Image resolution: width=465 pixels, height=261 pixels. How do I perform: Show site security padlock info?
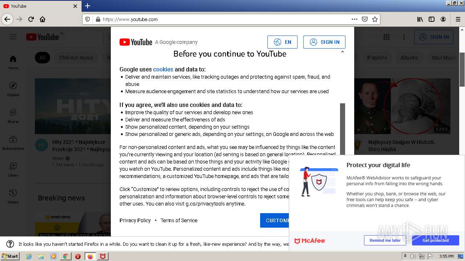tap(98, 19)
